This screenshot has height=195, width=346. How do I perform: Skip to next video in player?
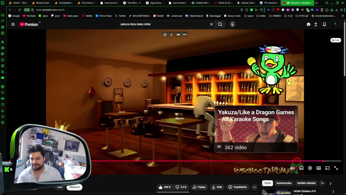(x=178, y=34)
